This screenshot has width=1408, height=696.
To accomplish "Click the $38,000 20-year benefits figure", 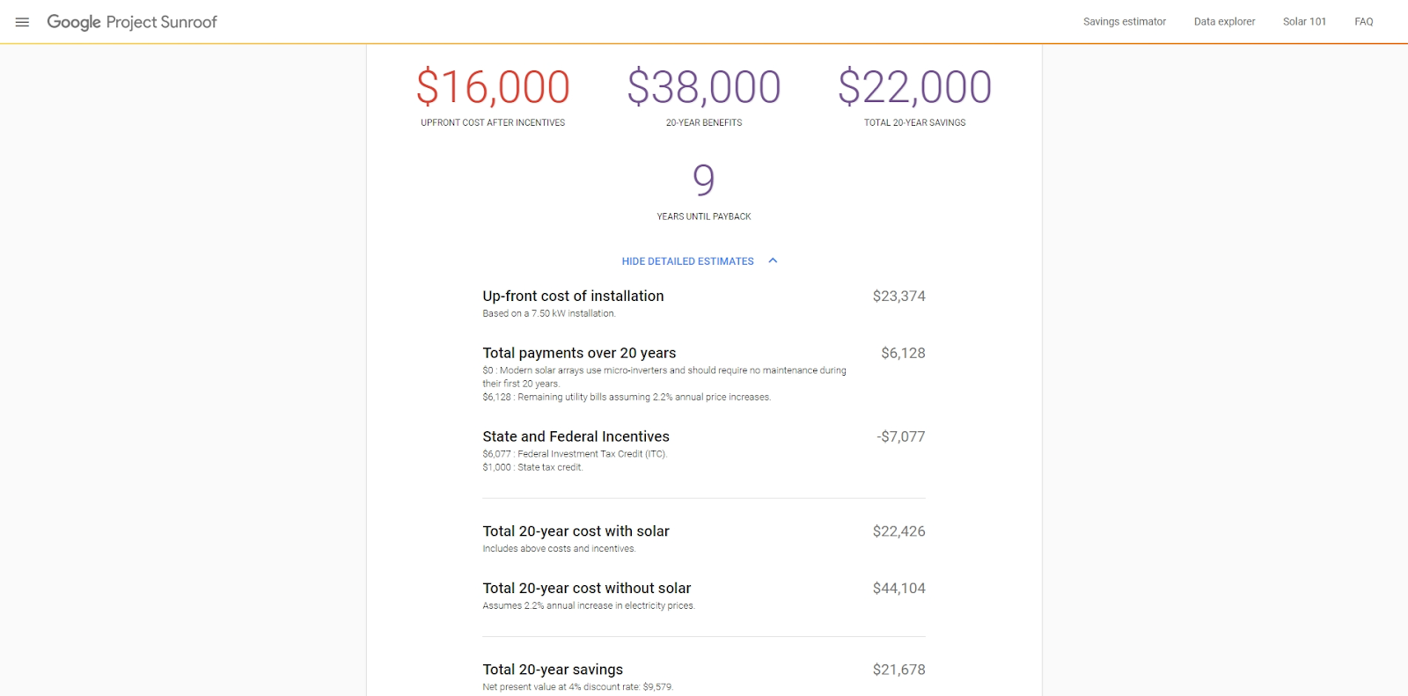I will coord(704,87).
